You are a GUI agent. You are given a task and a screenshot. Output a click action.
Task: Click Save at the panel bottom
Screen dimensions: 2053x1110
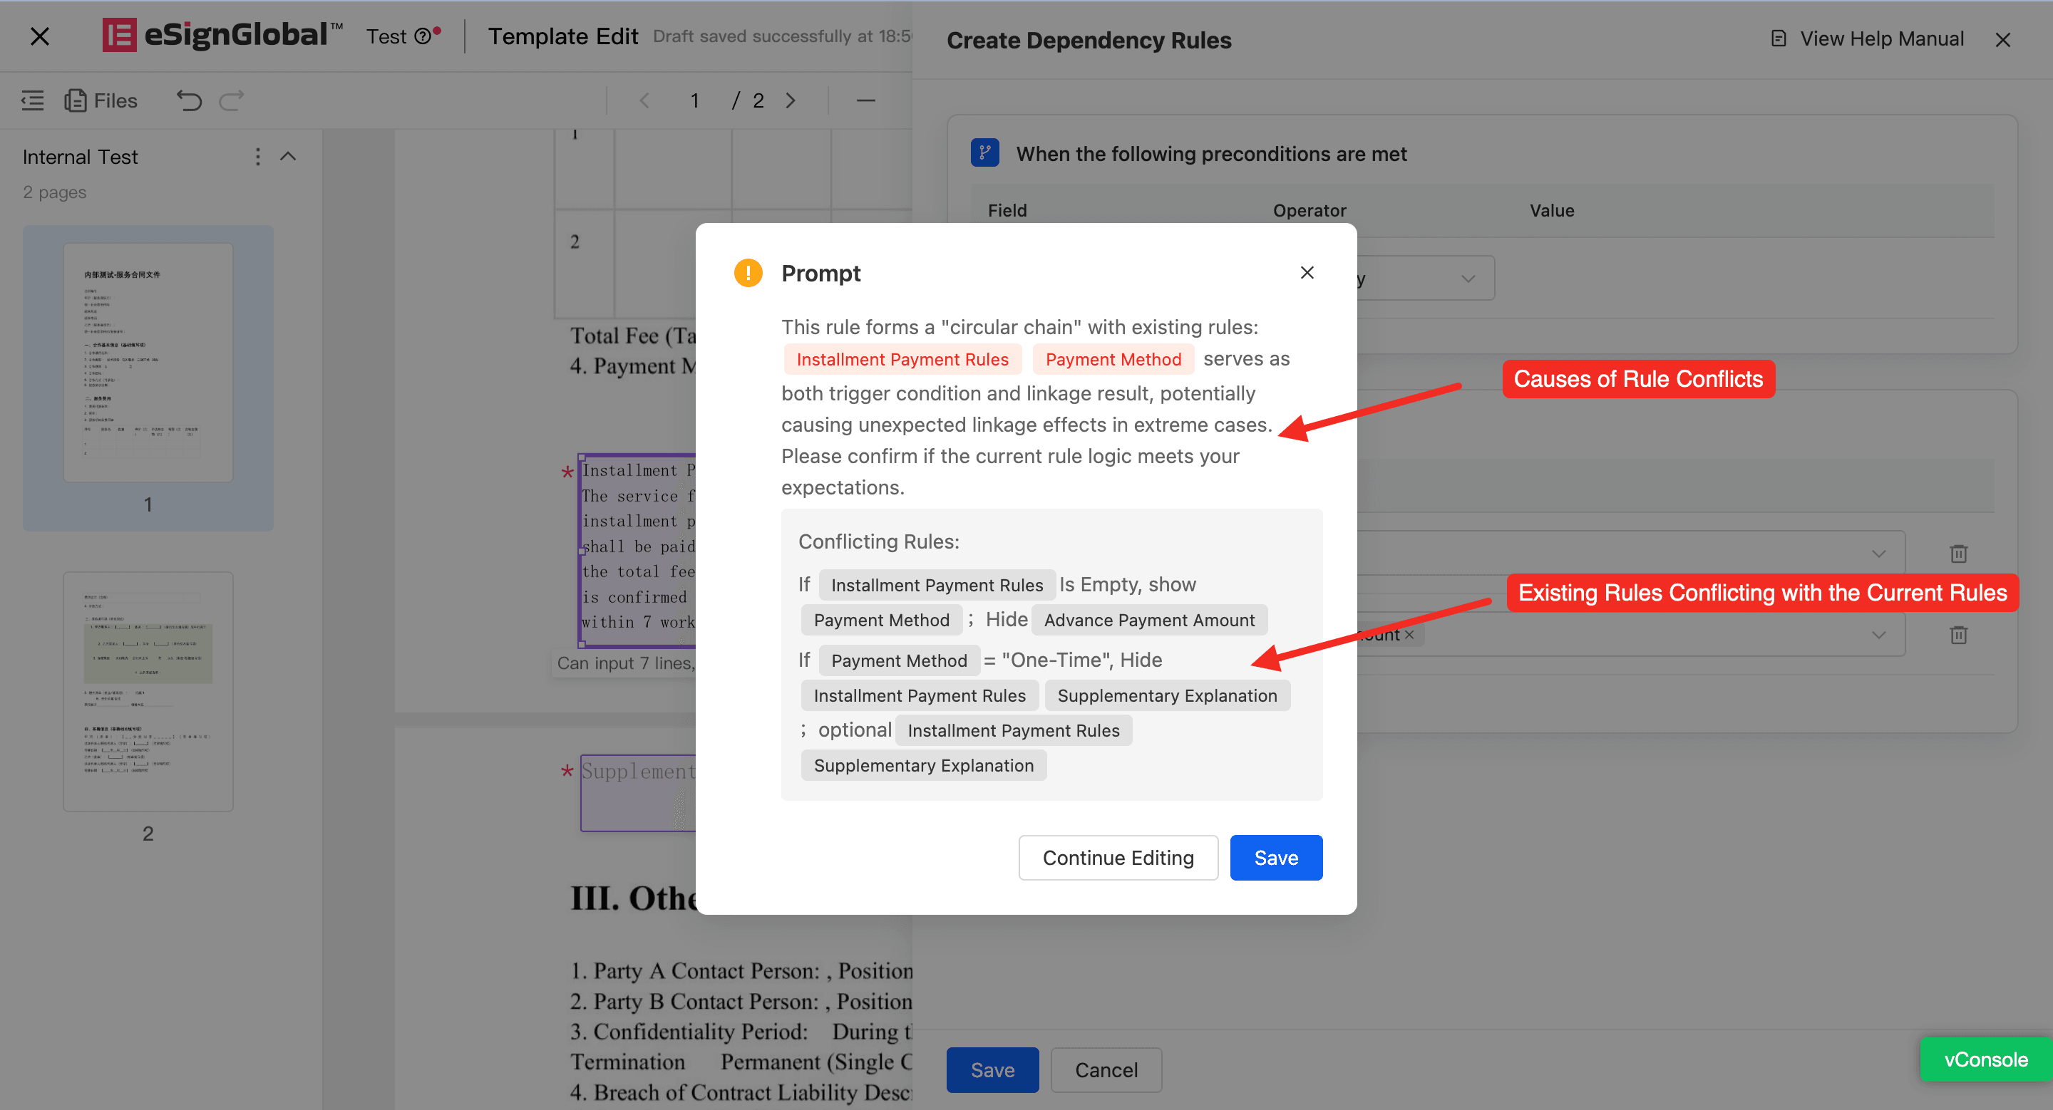[992, 1069]
